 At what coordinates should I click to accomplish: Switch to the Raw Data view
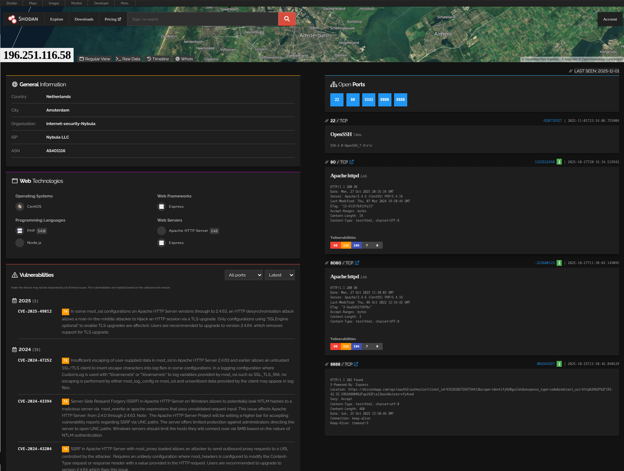(x=128, y=59)
